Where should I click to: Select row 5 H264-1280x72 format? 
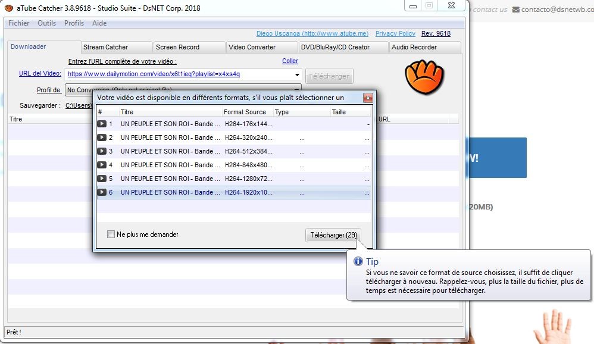pyautogui.click(x=234, y=179)
